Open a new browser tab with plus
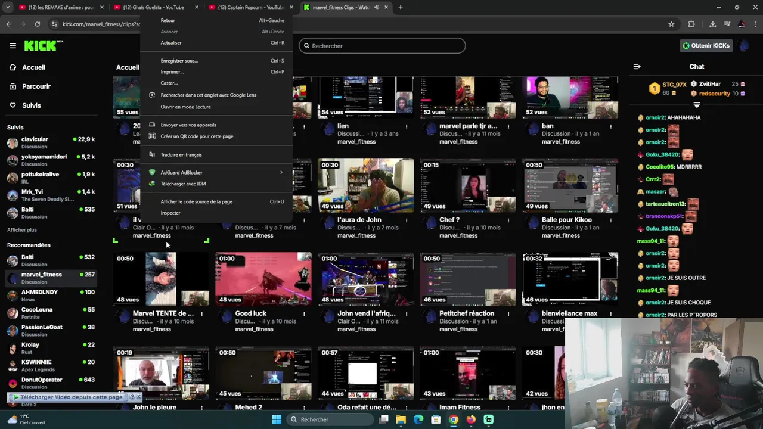This screenshot has width=763, height=429. click(401, 7)
